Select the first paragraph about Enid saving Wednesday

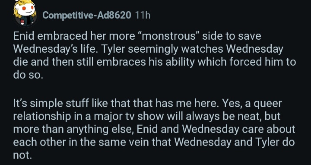click(155, 55)
